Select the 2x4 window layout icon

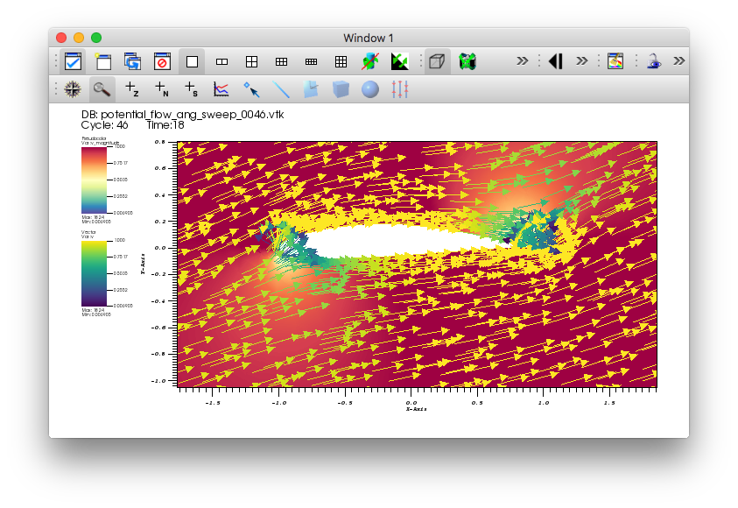pyautogui.click(x=311, y=61)
